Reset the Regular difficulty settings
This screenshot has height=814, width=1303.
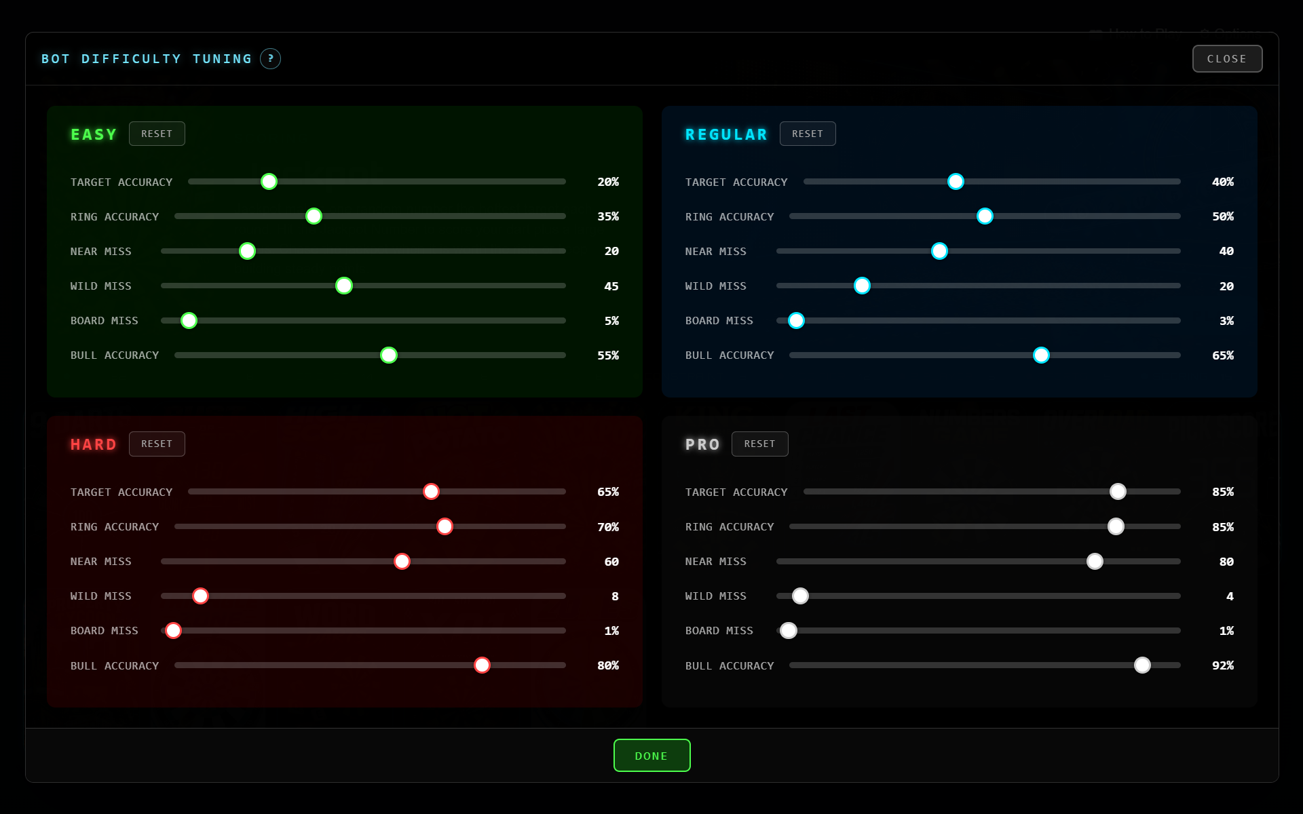click(808, 134)
